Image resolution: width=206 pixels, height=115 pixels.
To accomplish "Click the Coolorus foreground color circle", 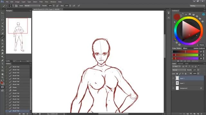I will tap(177, 17).
